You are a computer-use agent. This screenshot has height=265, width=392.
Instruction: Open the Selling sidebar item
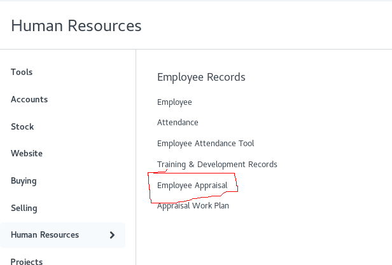pyautogui.click(x=24, y=208)
